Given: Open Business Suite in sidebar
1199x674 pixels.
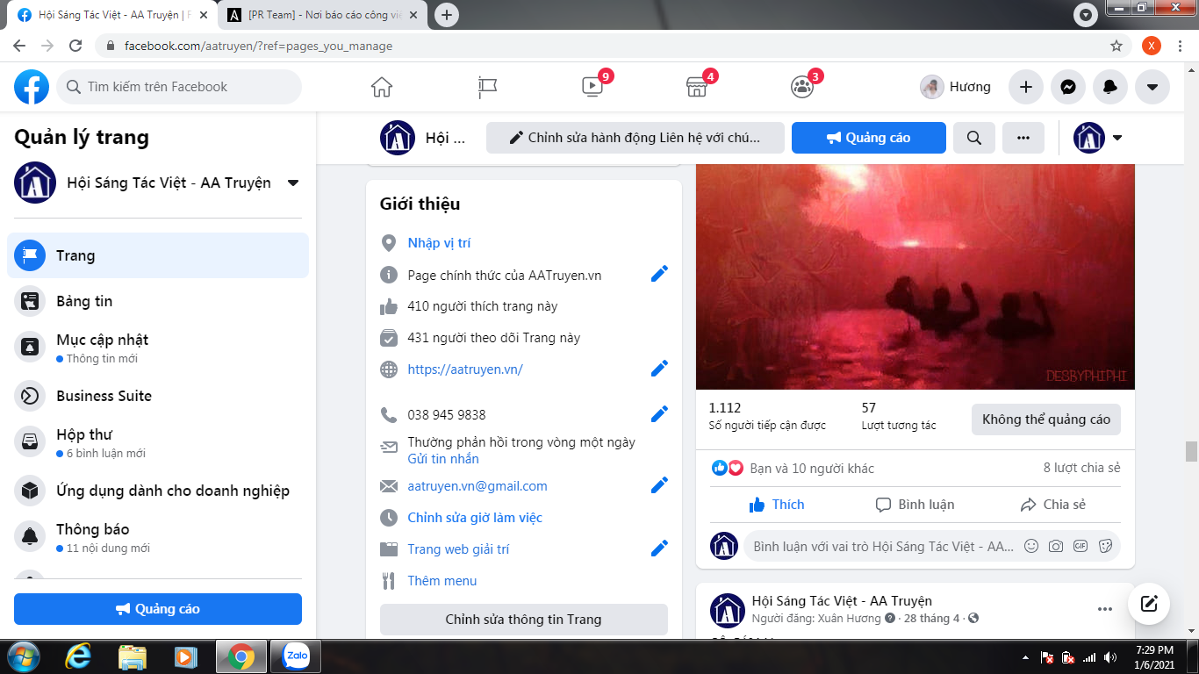Looking at the screenshot, I should pyautogui.click(x=158, y=396).
